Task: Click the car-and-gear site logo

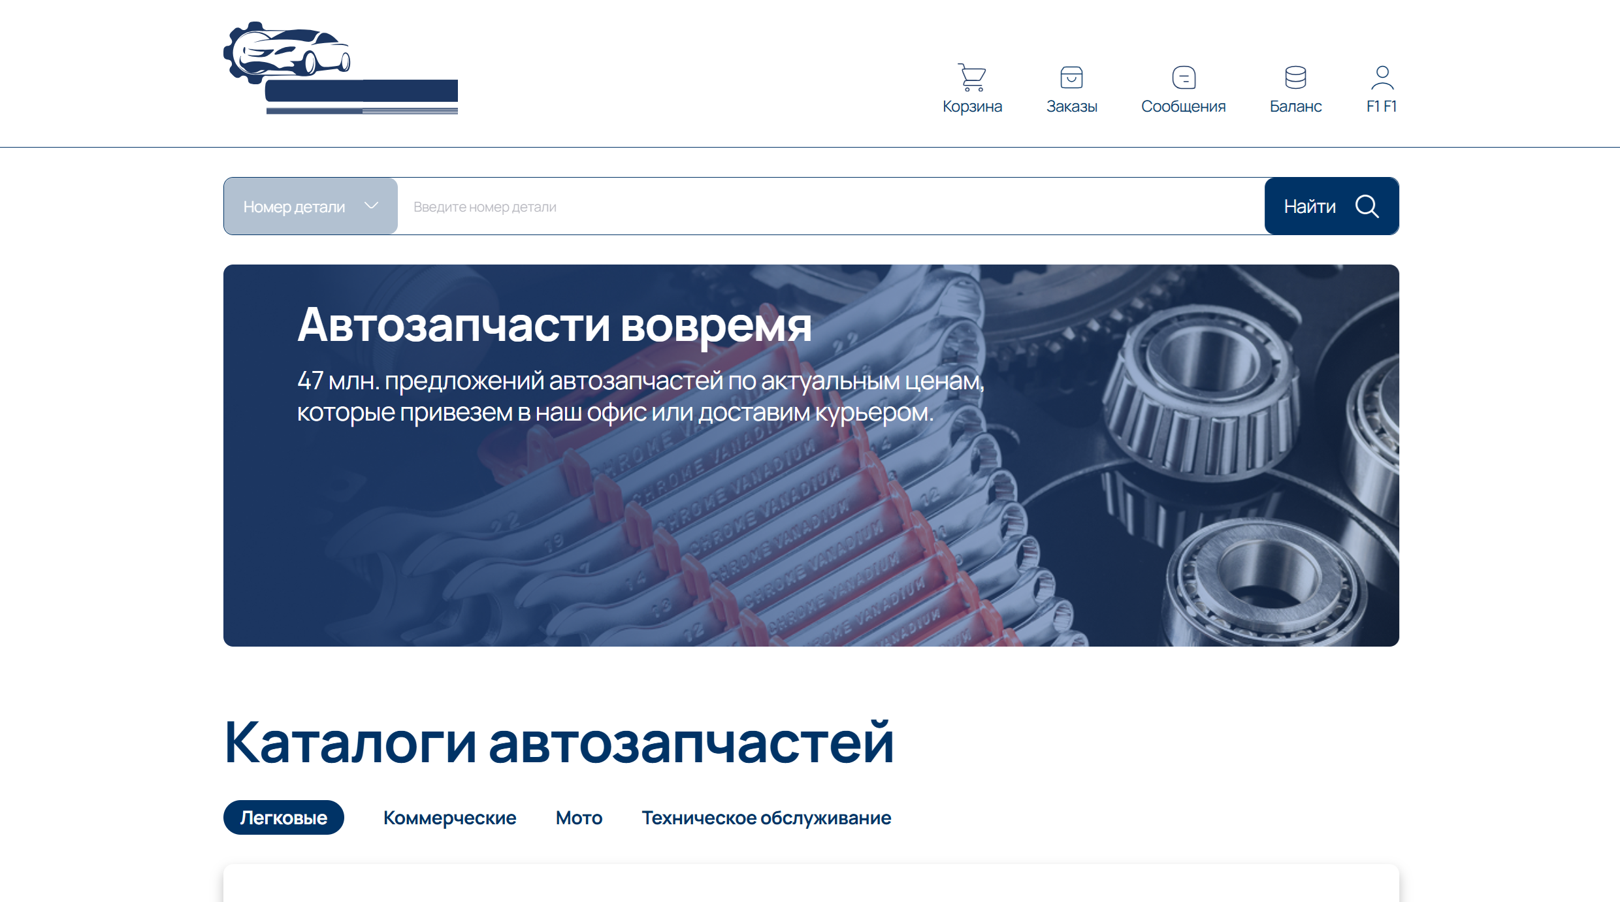Action: coord(340,68)
